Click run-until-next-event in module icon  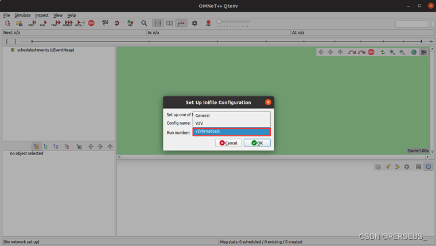click(352, 52)
